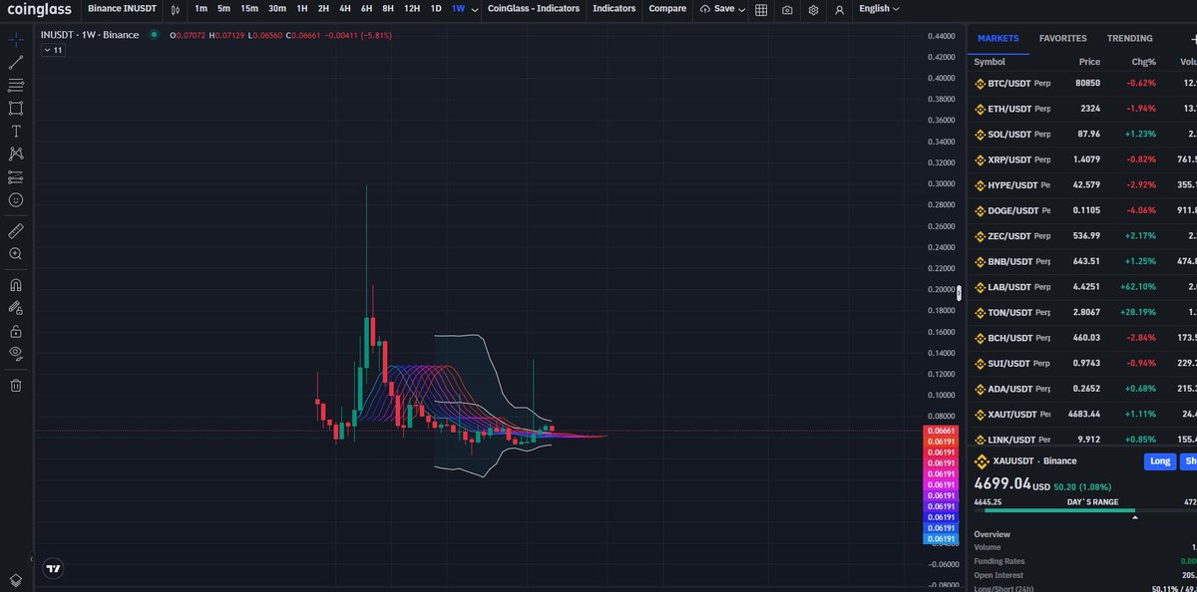Switch chart to 4H interval
The height and width of the screenshot is (592, 1197).
(x=345, y=9)
